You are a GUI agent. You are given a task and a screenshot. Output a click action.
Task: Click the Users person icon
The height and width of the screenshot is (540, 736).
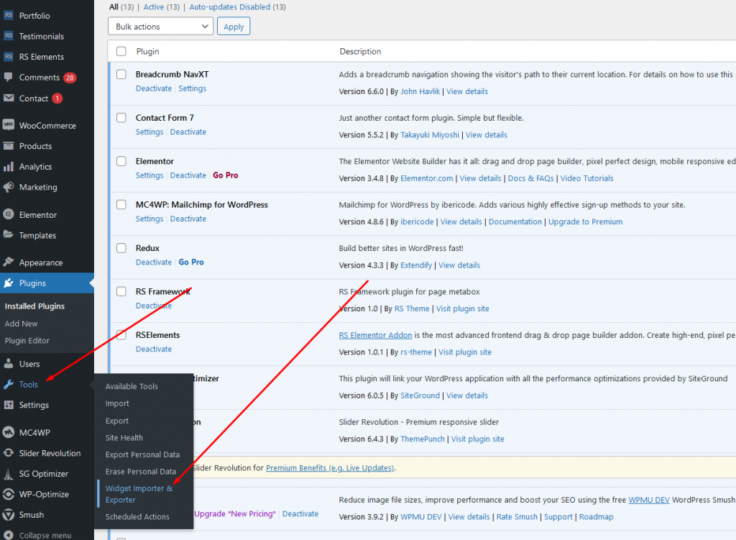click(x=9, y=363)
